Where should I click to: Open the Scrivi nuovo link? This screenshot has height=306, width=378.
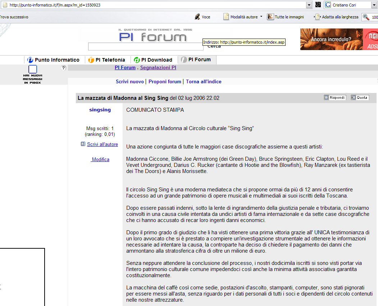pyautogui.click(x=129, y=82)
